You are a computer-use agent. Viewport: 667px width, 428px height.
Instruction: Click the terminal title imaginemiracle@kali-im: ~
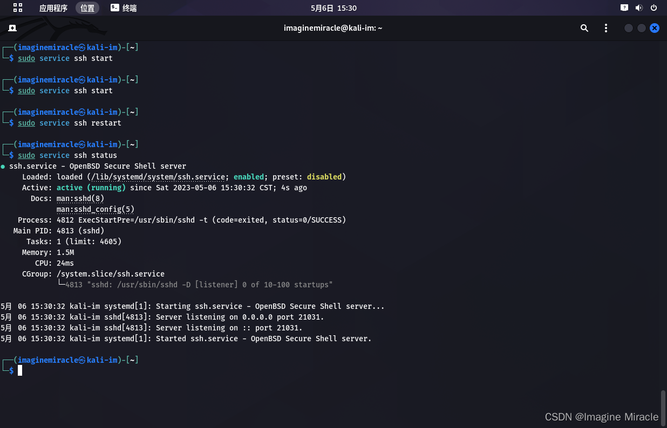coord(333,28)
